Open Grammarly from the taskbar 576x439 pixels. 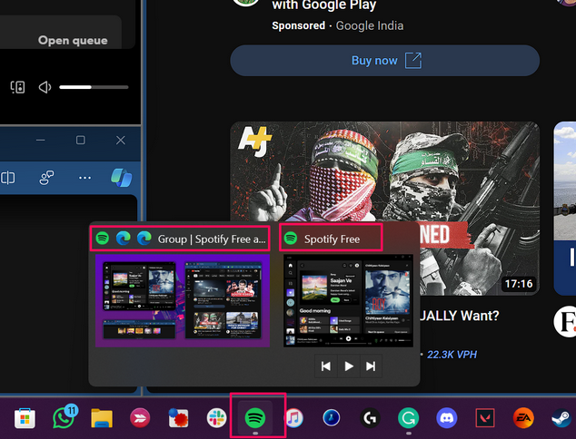tap(408, 417)
